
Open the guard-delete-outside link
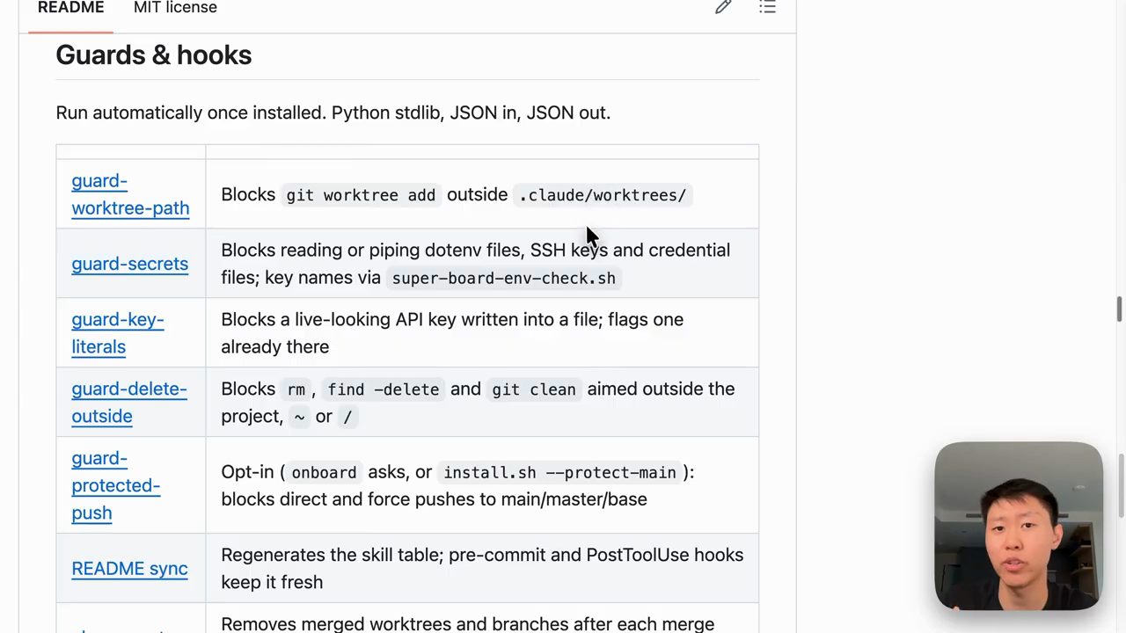pos(129,402)
